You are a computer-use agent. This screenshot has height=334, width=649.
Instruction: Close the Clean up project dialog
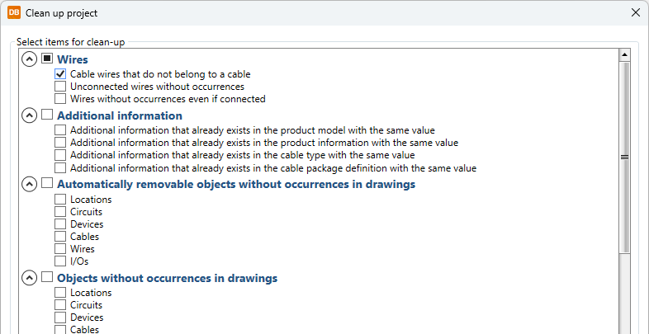point(635,12)
